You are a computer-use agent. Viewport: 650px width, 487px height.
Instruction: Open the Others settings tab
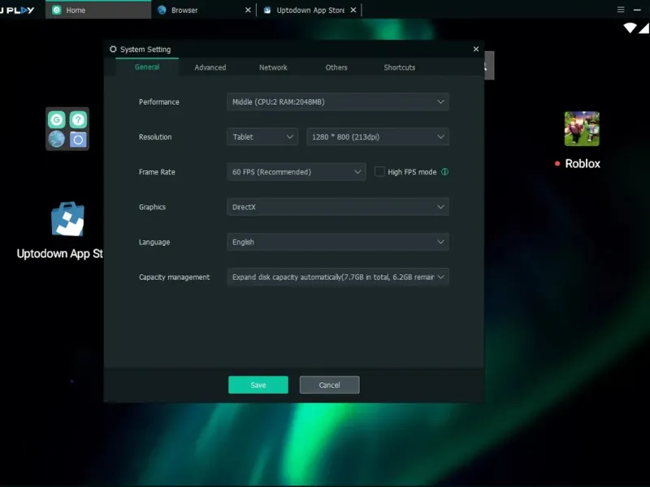coord(336,67)
